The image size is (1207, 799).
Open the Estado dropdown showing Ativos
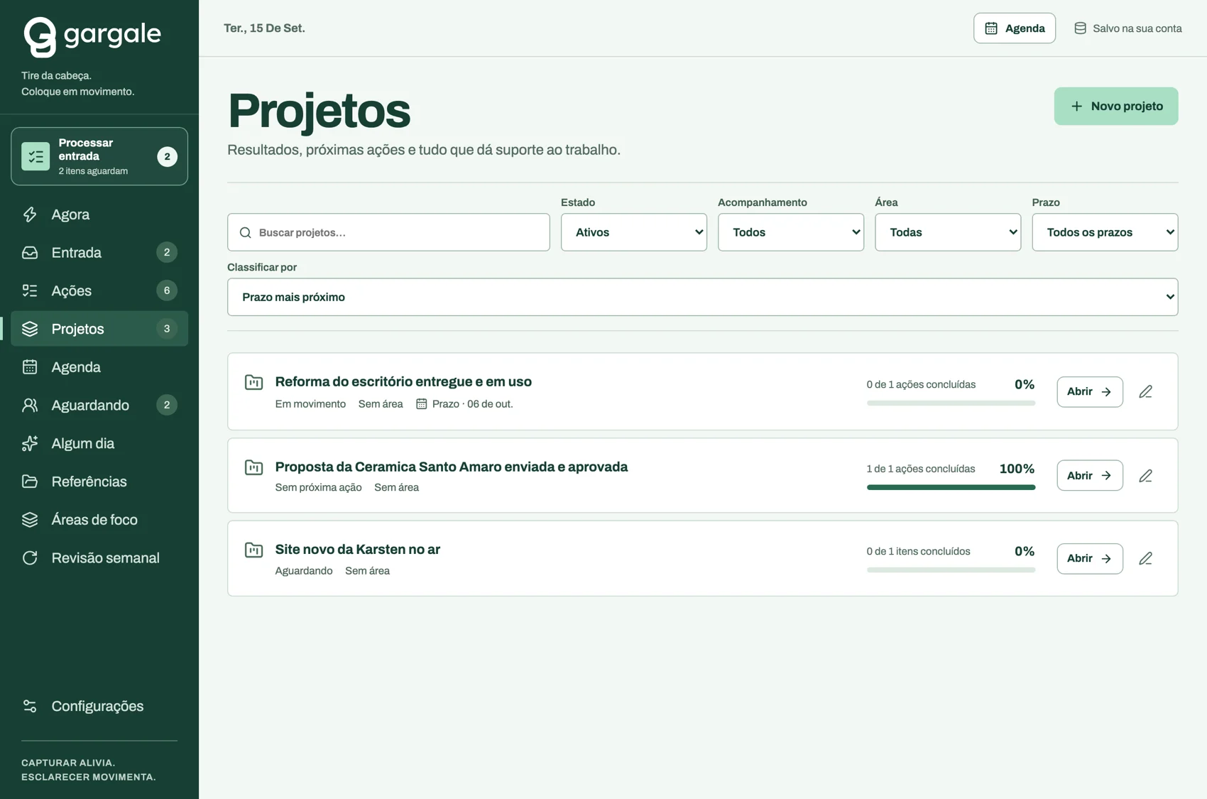coord(633,232)
